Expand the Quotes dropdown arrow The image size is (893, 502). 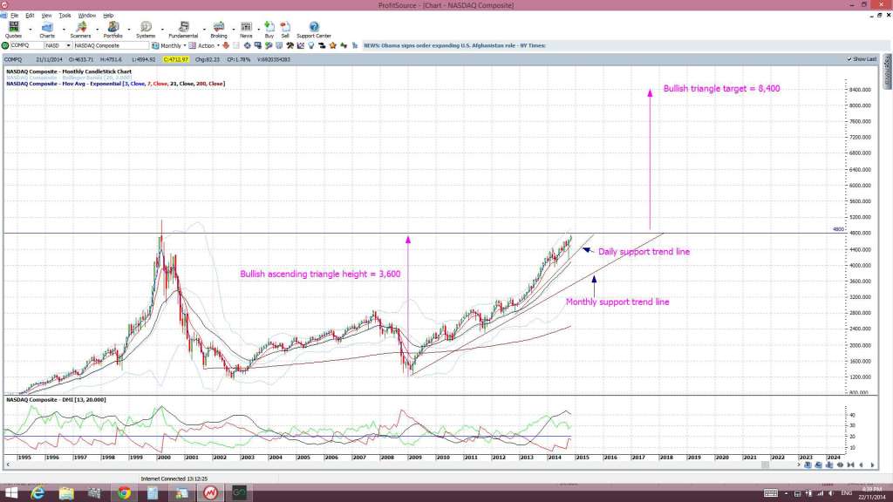pos(31,29)
